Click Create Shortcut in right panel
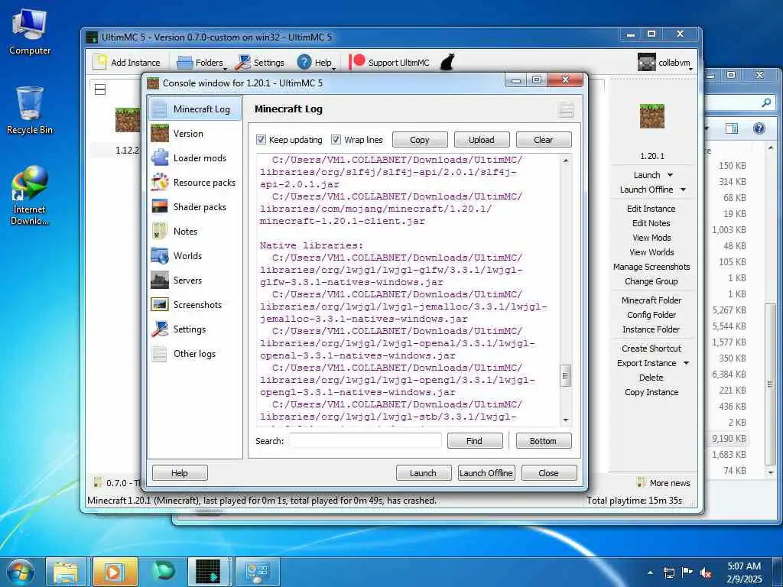This screenshot has width=783, height=587. click(651, 349)
